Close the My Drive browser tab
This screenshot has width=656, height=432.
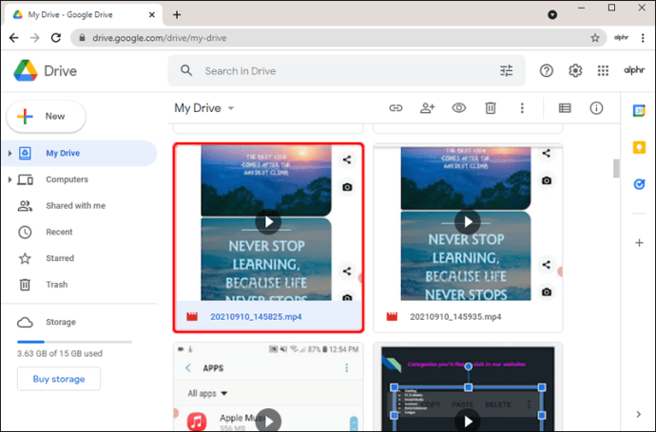tap(152, 14)
